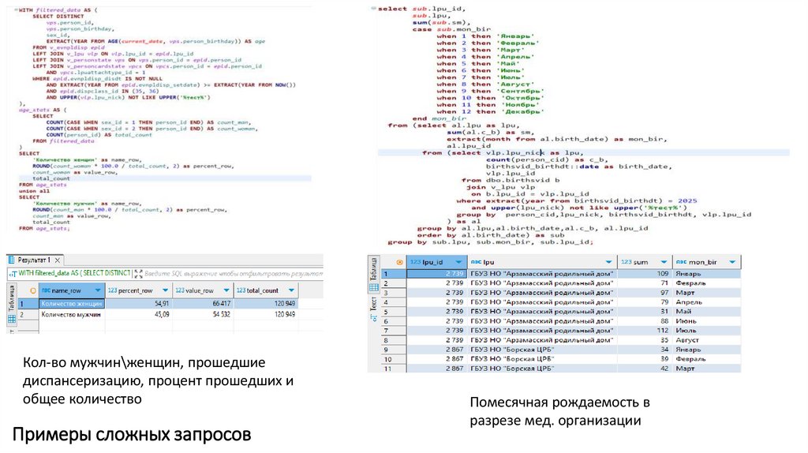The width and height of the screenshot is (808, 453).
Task: Open lpu column dropdown arrow
Action: (x=608, y=262)
